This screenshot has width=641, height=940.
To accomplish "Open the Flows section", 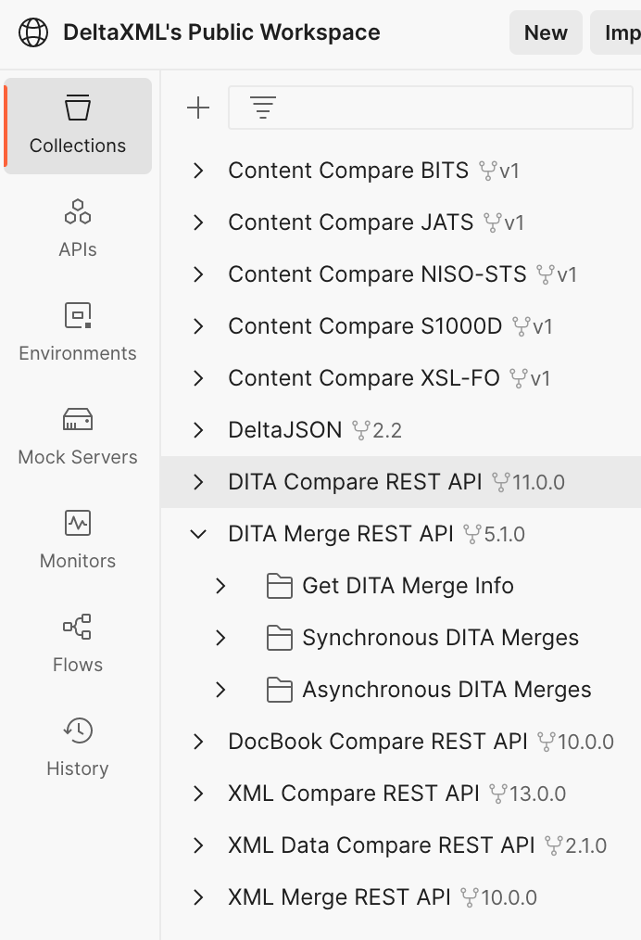I will (x=78, y=644).
